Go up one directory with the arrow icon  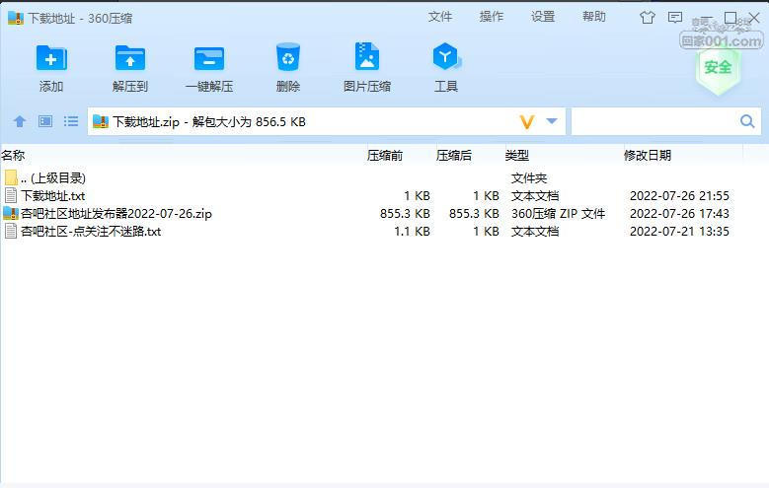(20, 121)
